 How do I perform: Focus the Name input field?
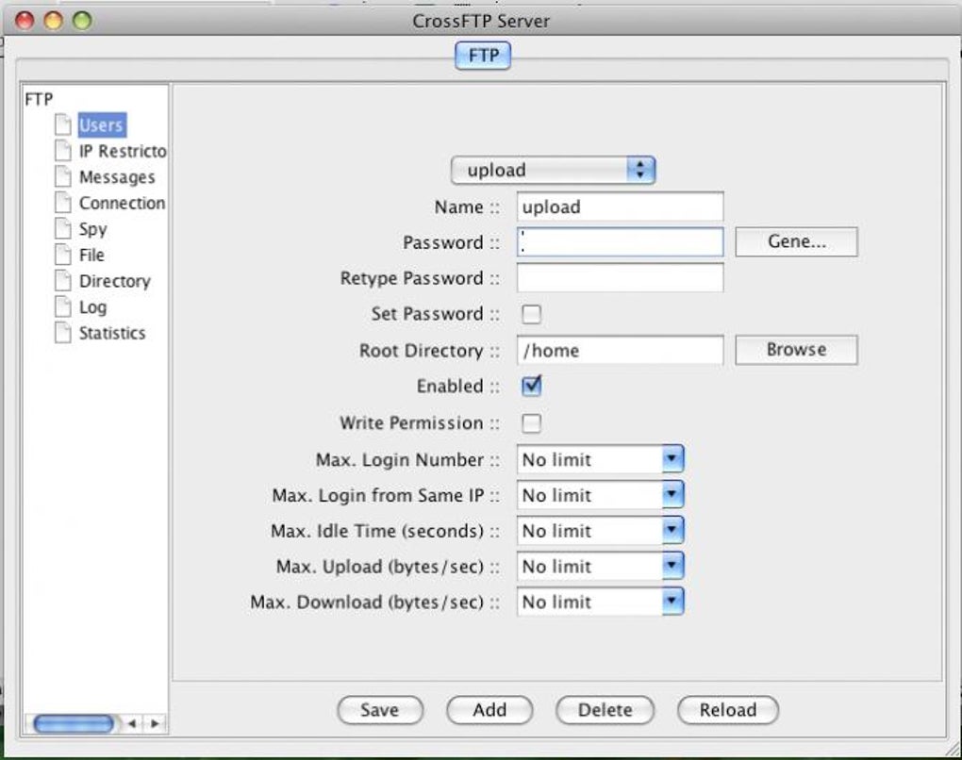tap(621, 207)
